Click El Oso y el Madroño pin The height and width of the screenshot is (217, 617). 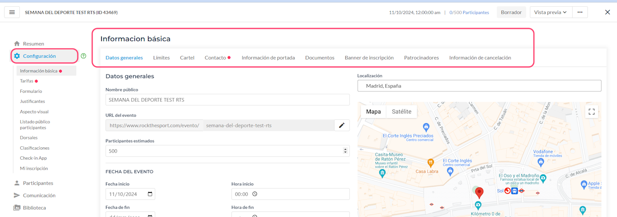543,178
